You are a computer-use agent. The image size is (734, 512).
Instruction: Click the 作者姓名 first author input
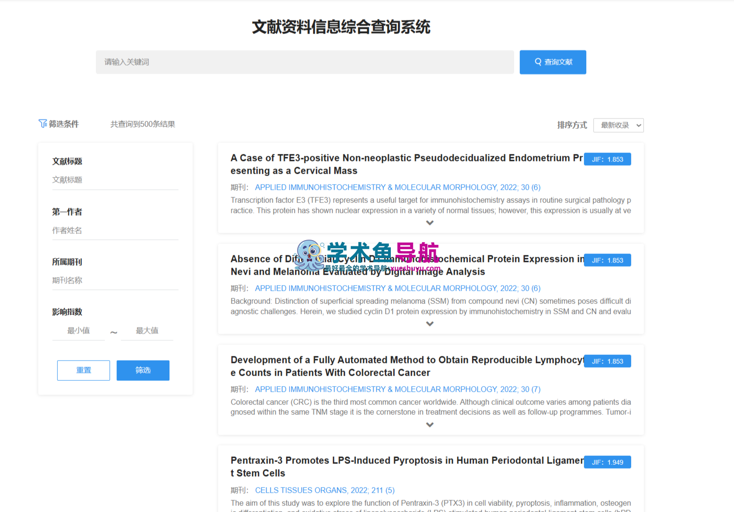coord(115,230)
